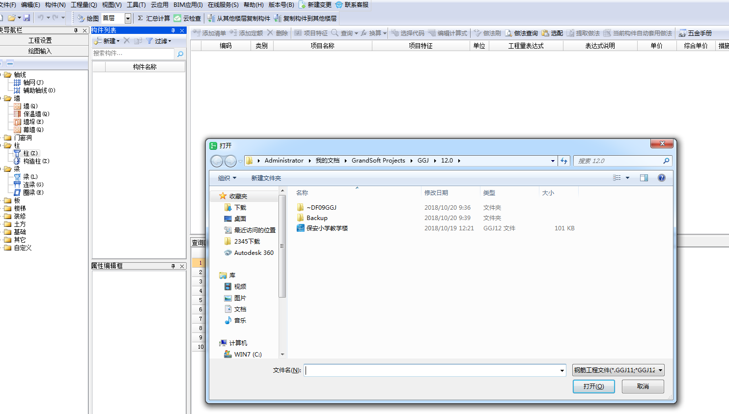The image size is (729, 414).
Task: Open the file name dropdown arrow
Action: (x=562, y=370)
